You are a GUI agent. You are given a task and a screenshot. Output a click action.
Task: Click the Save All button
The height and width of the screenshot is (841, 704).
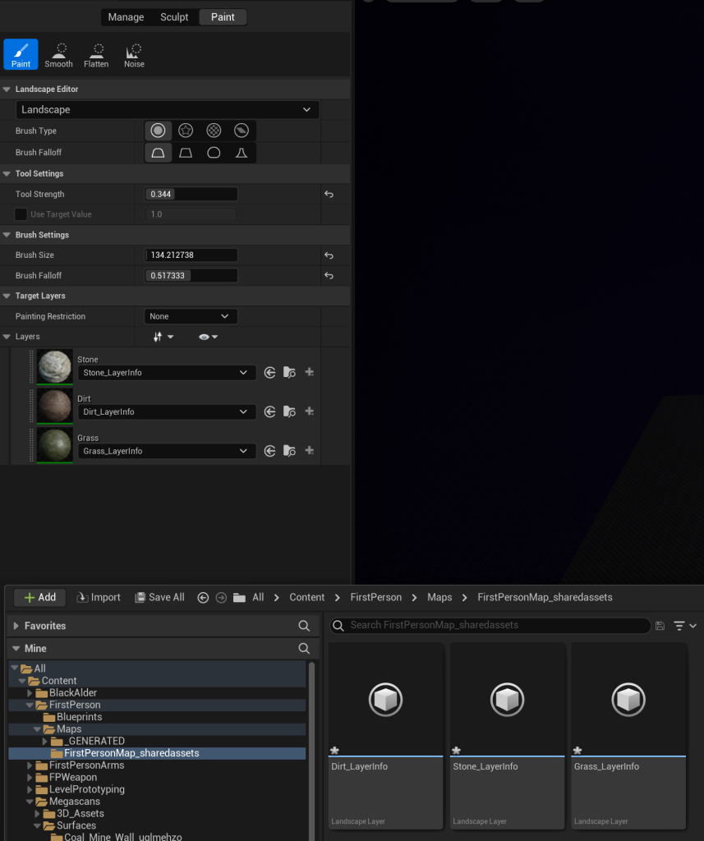[x=159, y=597]
